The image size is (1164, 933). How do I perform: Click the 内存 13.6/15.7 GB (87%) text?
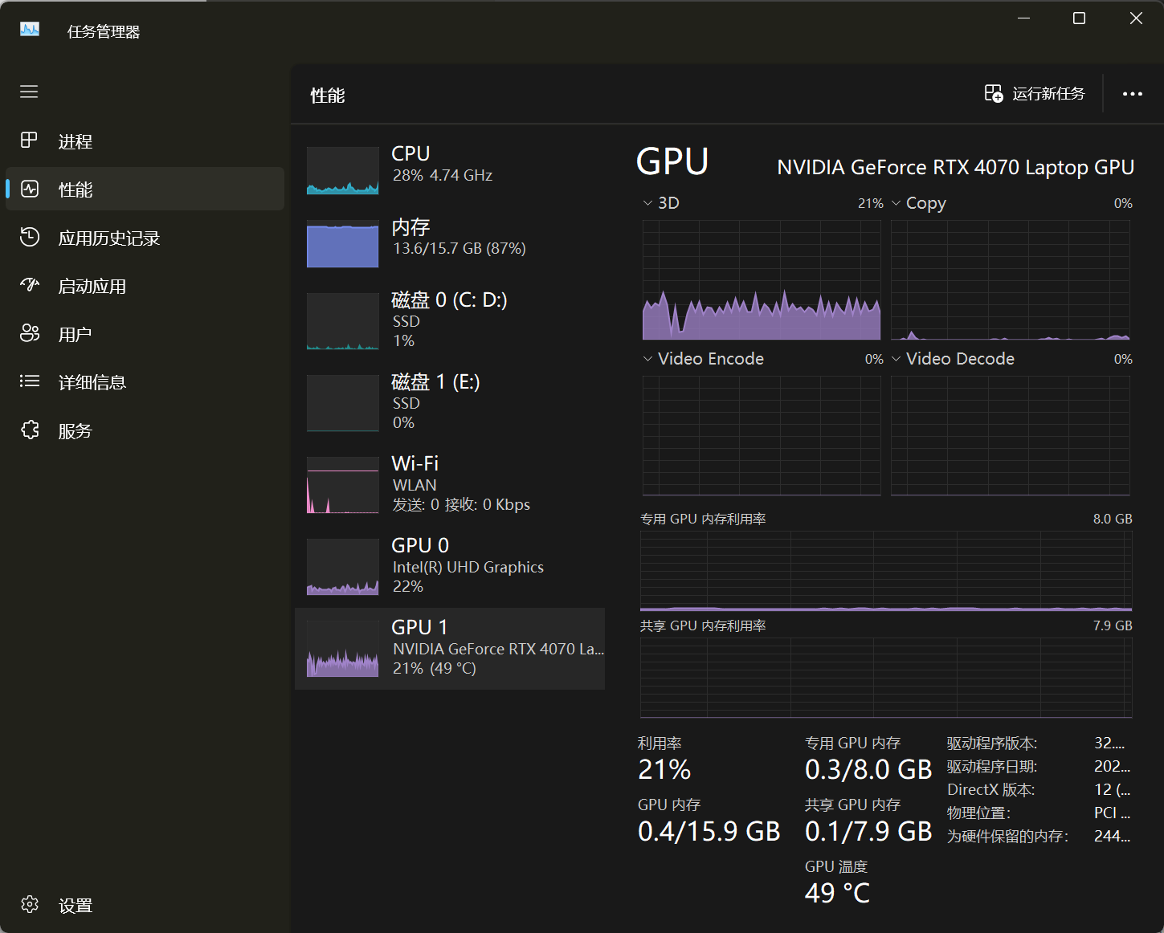(x=459, y=248)
